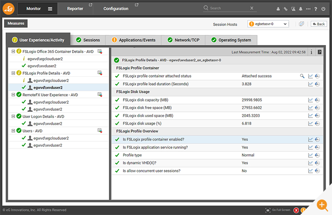The height and width of the screenshot is (215, 332).
Task: Open graph for FSLogix disk capacity
Action: 310,100
